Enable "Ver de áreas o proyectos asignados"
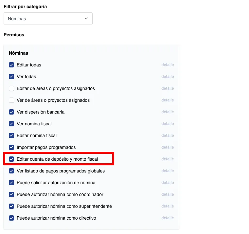This screenshot has width=249, height=234. [11, 100]
